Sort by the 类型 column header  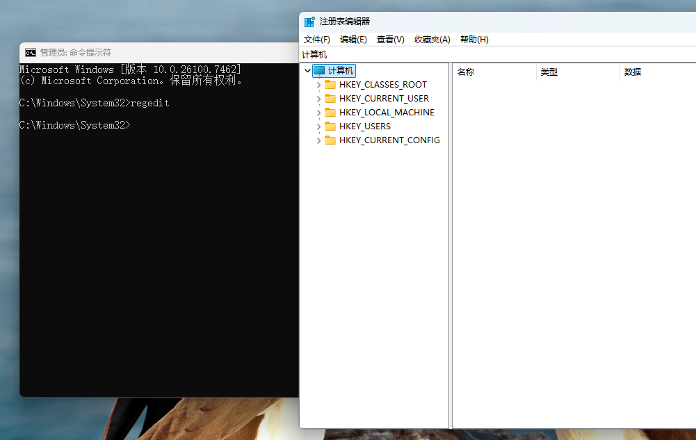pos(578,72)
